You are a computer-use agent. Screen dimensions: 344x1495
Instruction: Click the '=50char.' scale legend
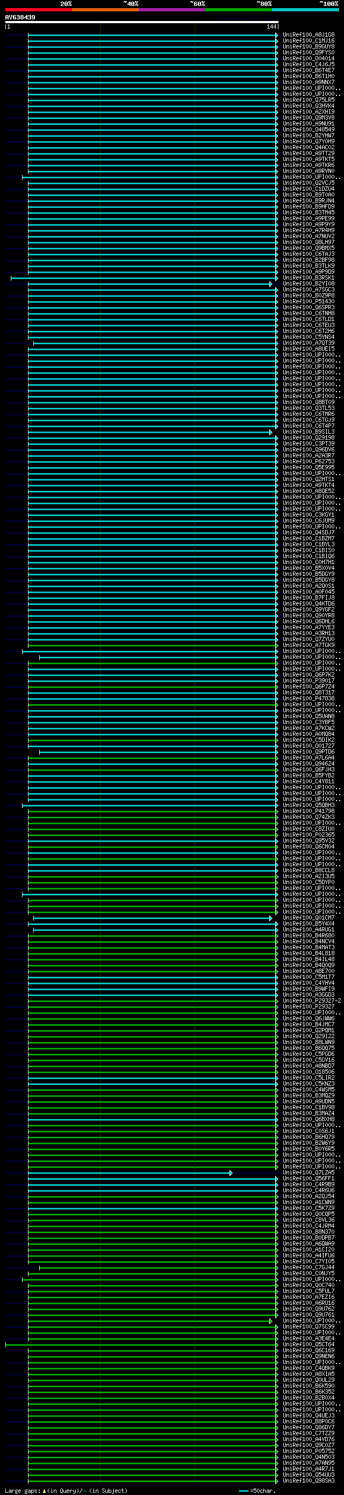coord(263,1490)
